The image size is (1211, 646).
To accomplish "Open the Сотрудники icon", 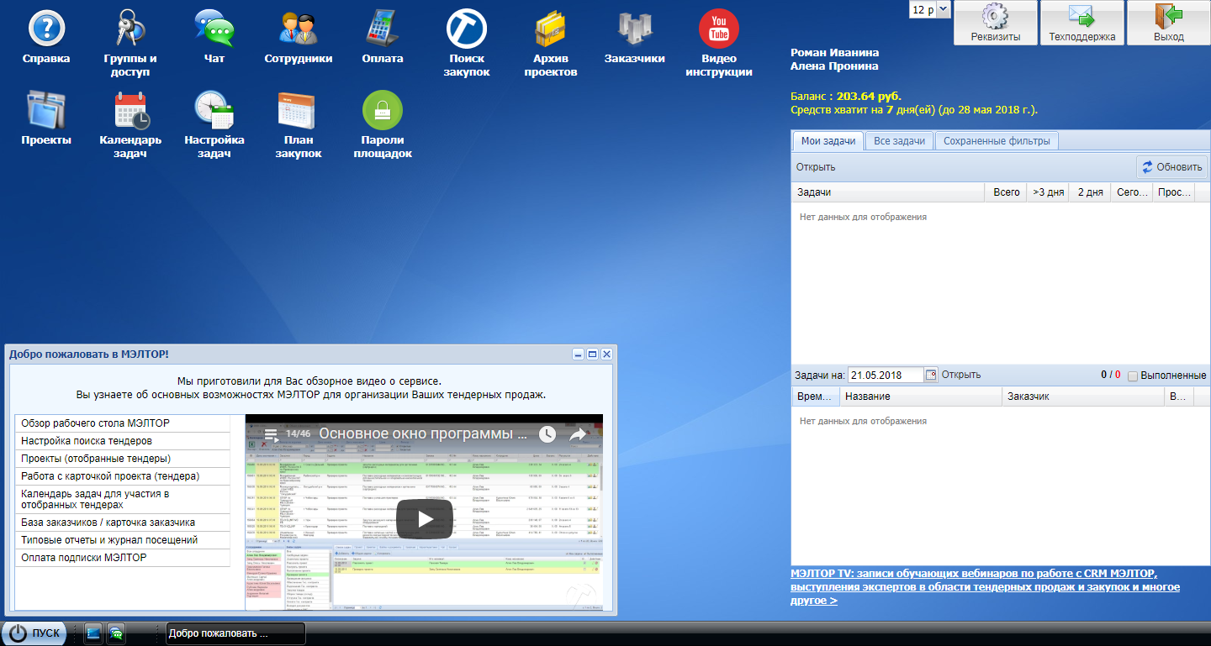I will tap(299, 29).
